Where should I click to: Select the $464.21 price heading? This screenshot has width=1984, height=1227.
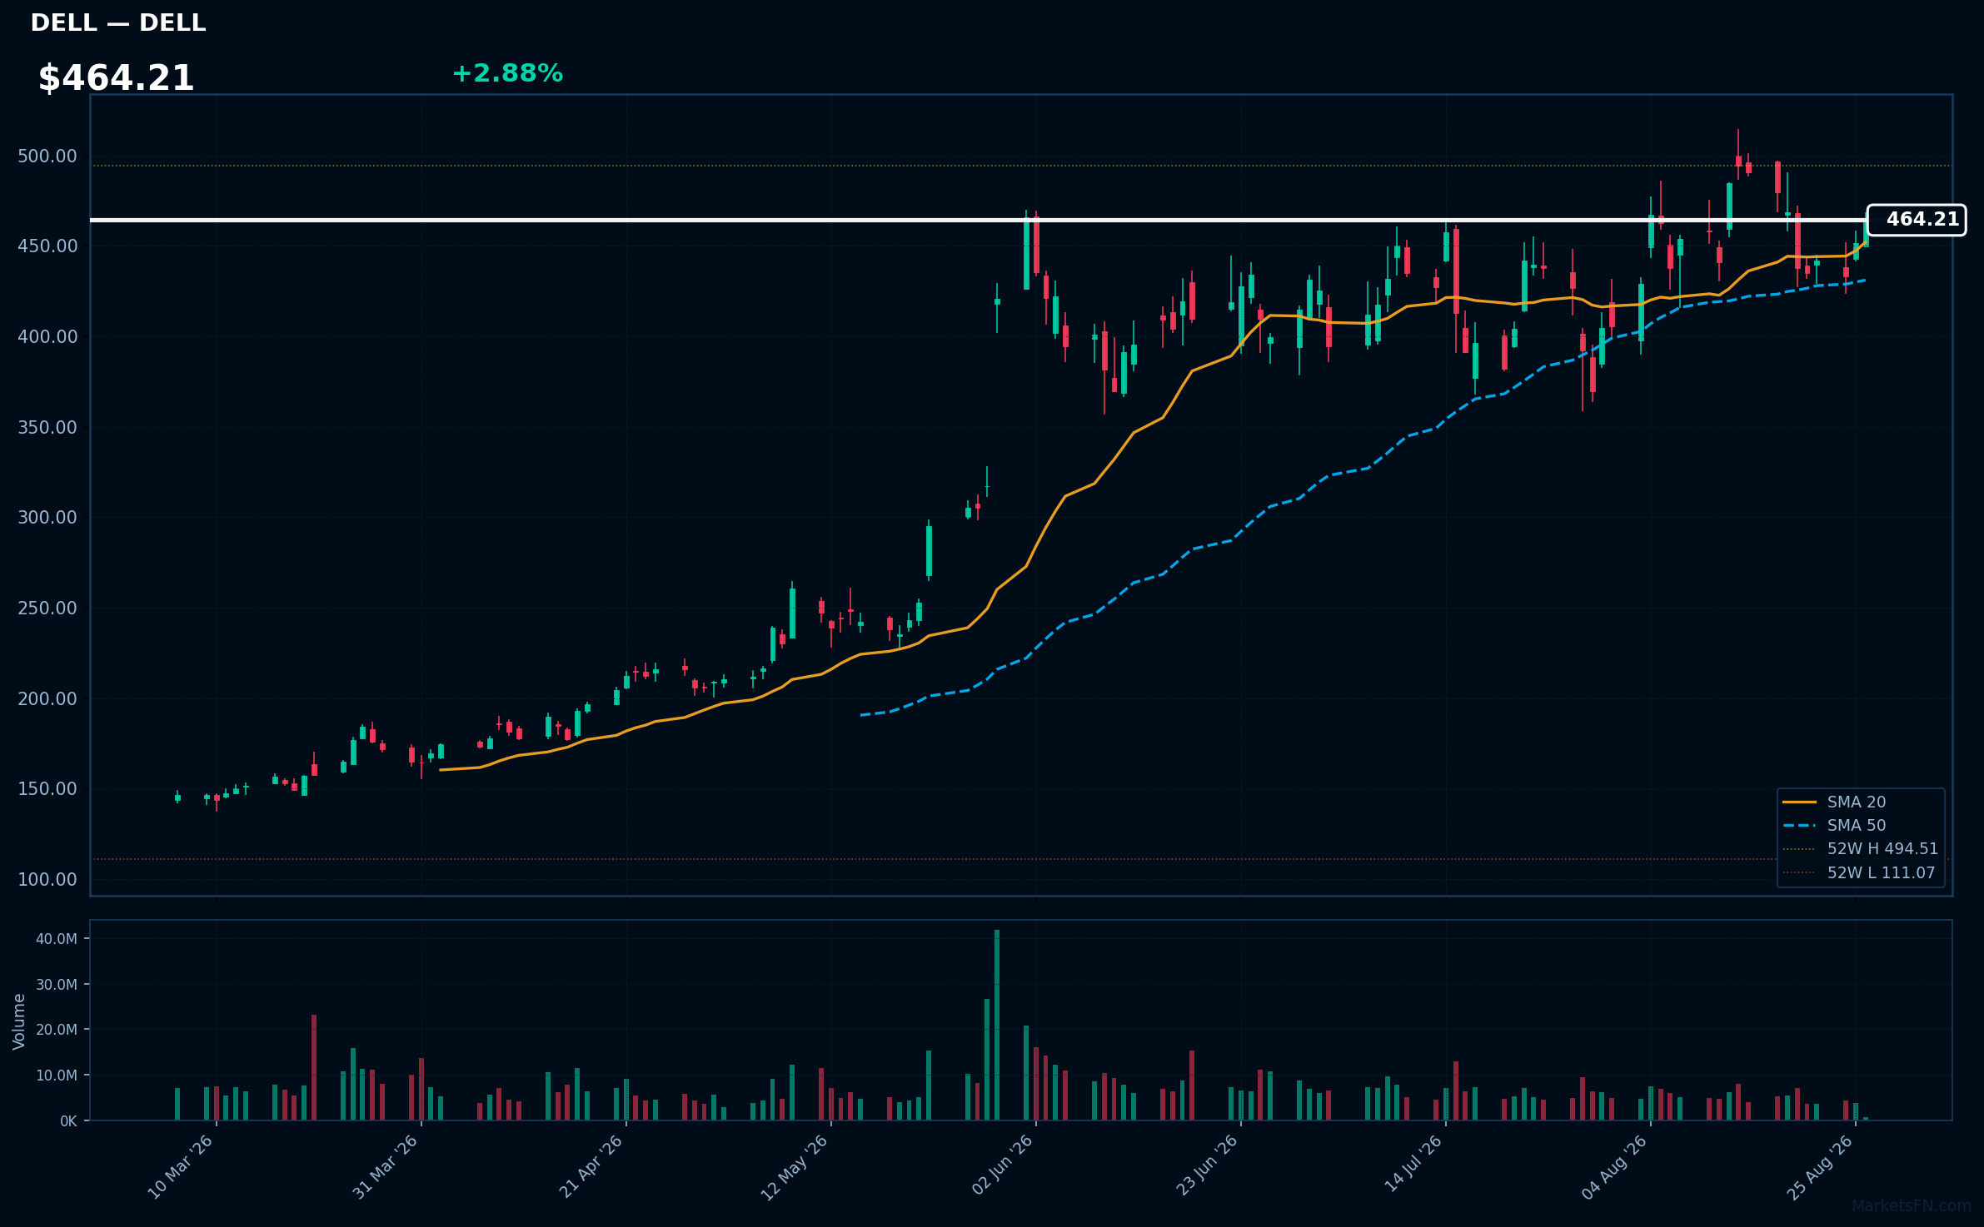[116, 78]
